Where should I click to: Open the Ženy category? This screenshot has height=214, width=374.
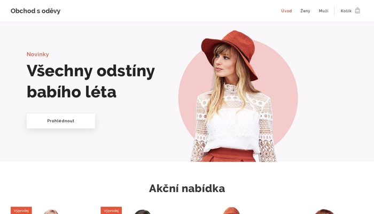coord(305,11)
